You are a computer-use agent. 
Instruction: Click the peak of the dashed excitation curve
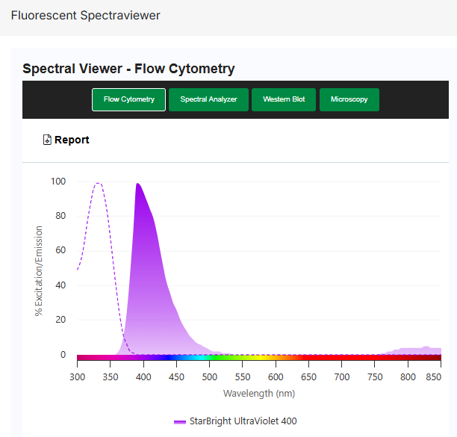(x=98, y=184)
